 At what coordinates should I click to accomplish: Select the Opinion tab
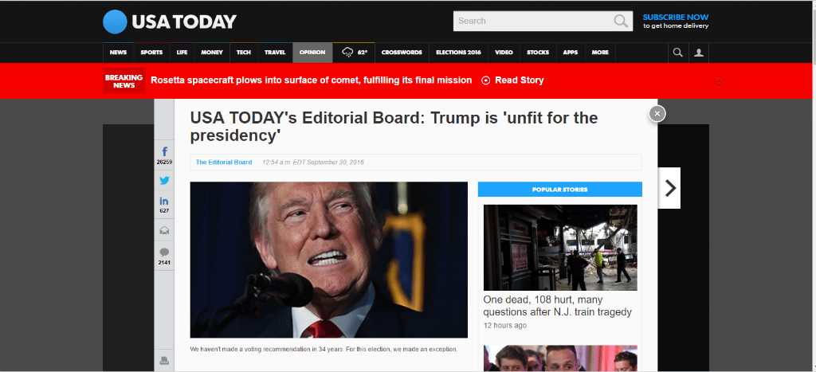312,53
